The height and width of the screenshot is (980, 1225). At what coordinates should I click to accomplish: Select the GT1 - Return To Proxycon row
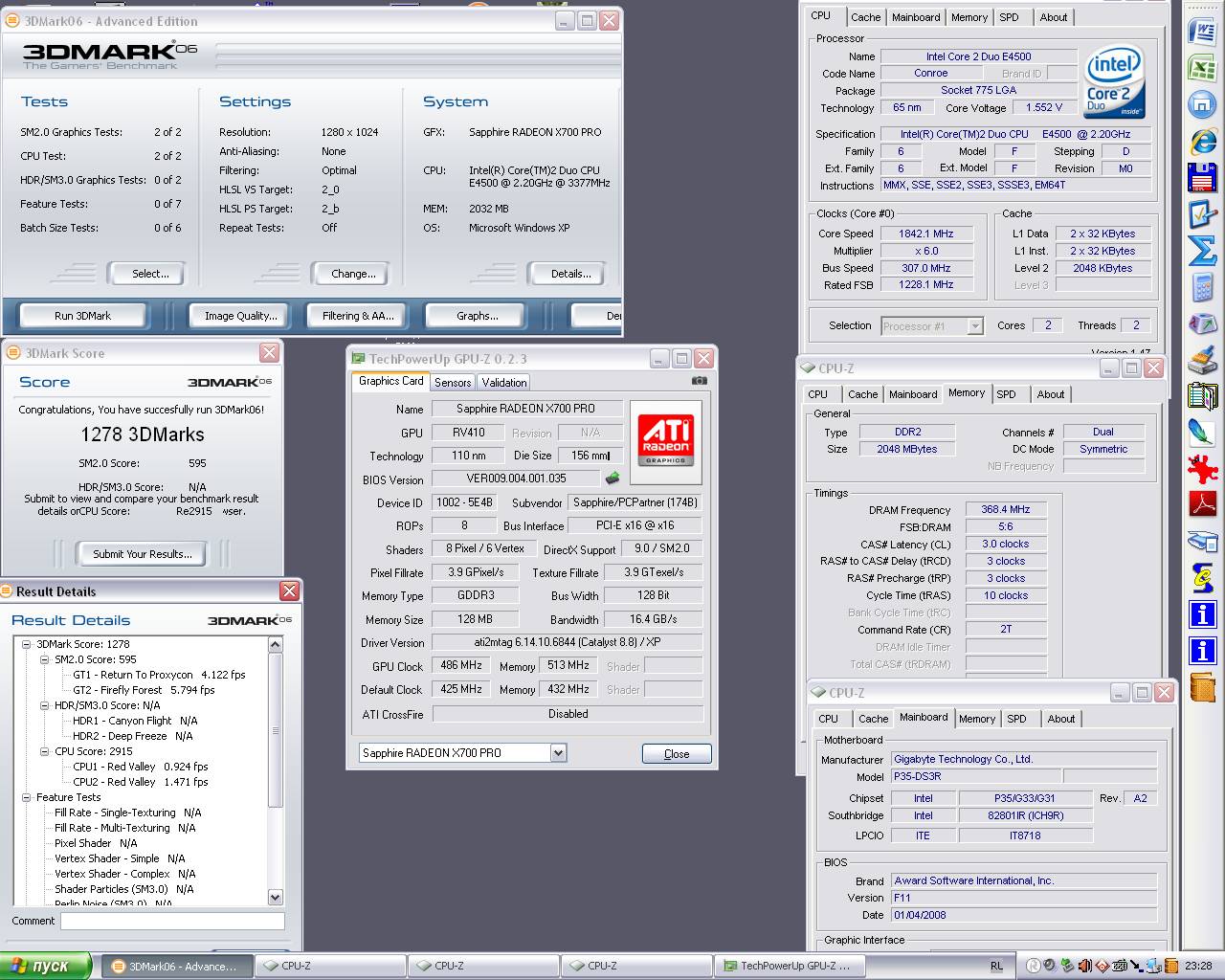(x=159, y=675)
